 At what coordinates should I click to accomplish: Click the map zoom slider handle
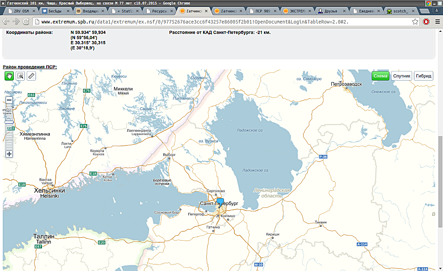[9, 122]
